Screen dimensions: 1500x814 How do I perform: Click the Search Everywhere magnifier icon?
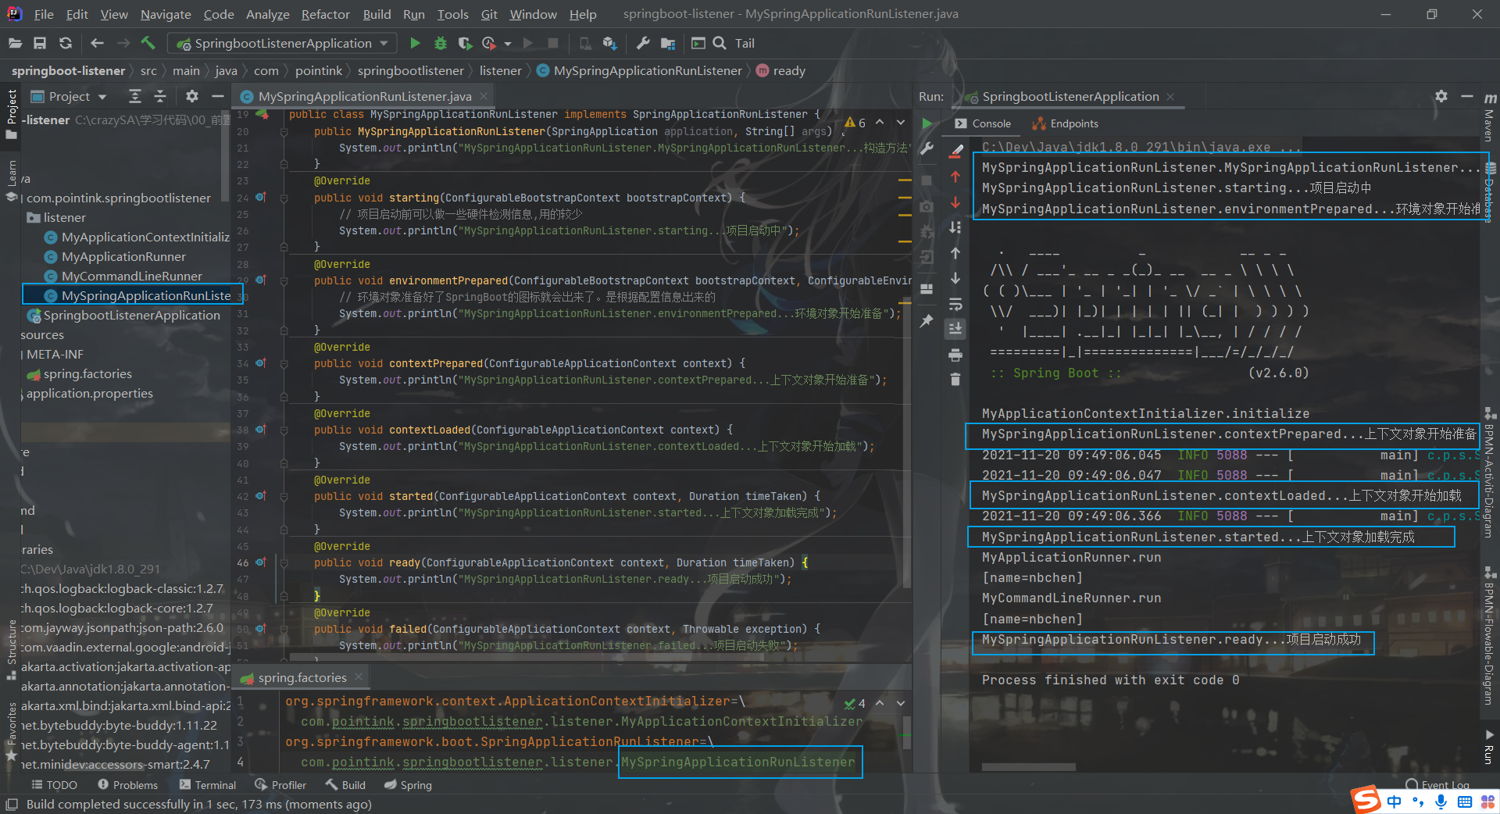[x=720, y=44]
